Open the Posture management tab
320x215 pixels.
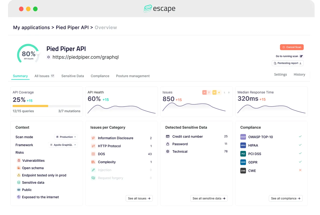[133, 76]
